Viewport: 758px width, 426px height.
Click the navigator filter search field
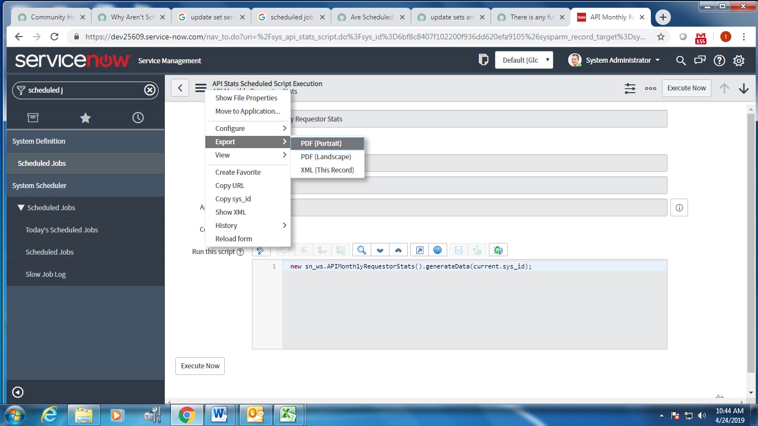point(85,90)
